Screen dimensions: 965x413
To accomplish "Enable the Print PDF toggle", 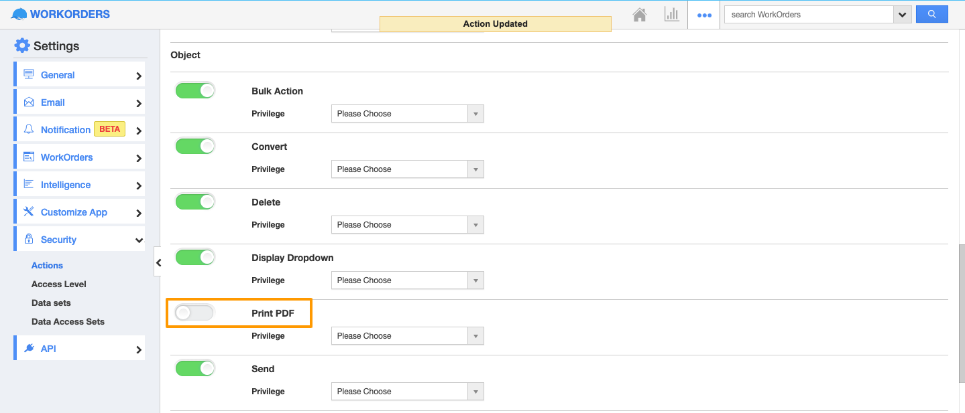I will (x=194, y=313).
